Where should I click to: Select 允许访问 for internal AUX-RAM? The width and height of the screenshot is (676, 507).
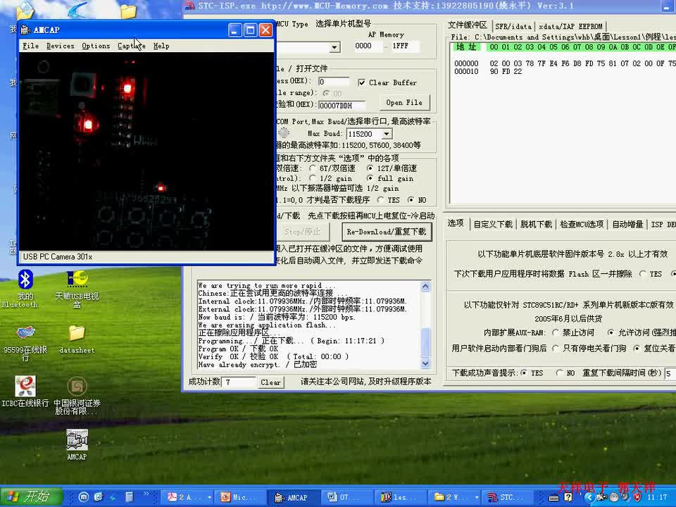tap(611, 332)
